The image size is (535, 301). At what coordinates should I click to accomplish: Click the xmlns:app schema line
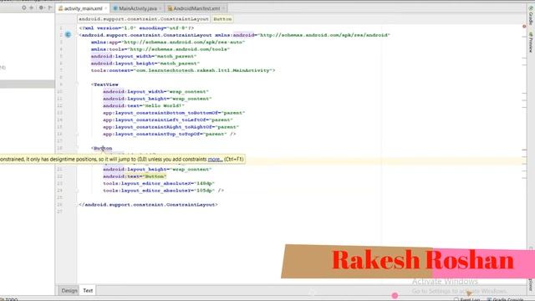(168, 42)
